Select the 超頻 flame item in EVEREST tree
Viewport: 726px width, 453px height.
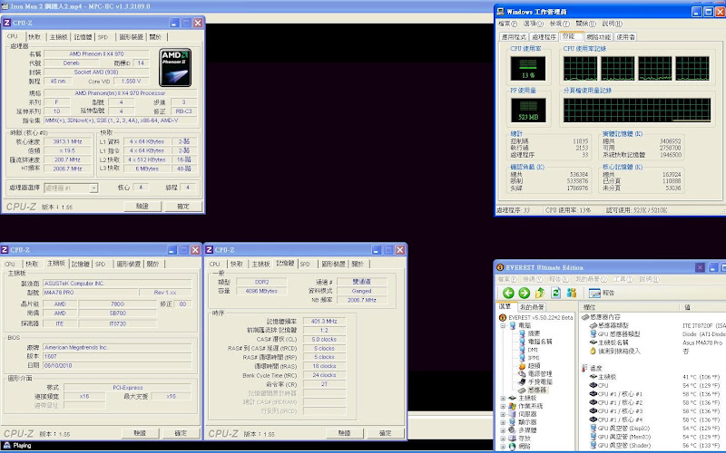click(529, 366)
